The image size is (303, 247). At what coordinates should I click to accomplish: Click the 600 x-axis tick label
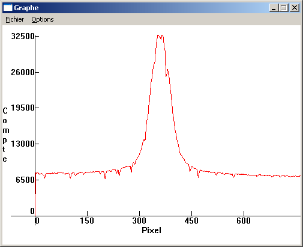(x=244, y=221)
